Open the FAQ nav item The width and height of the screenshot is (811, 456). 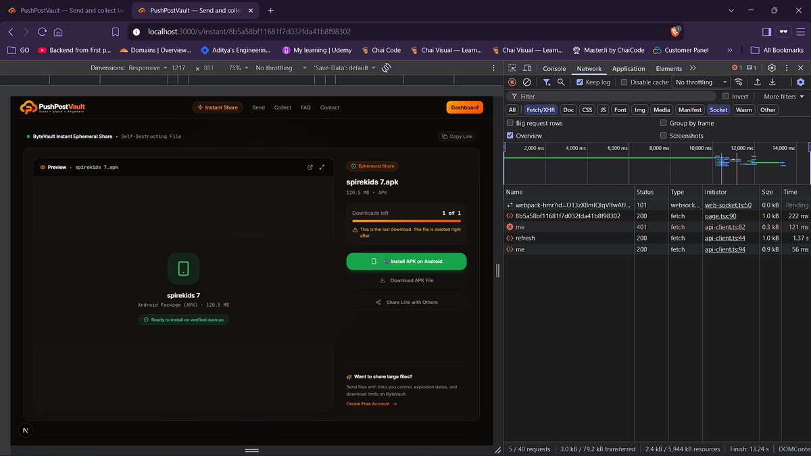305,107
